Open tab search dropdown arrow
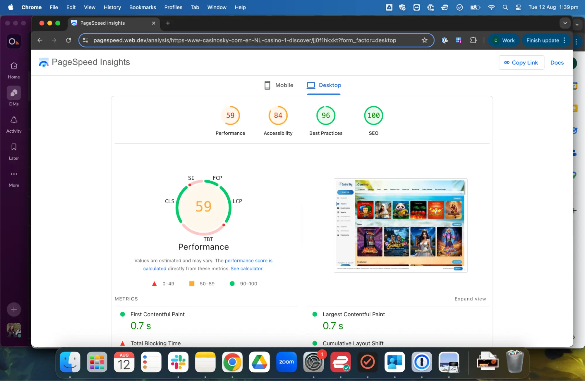This screenshot has width=585, height=381. pyautogui.click(x=565, y=23)
